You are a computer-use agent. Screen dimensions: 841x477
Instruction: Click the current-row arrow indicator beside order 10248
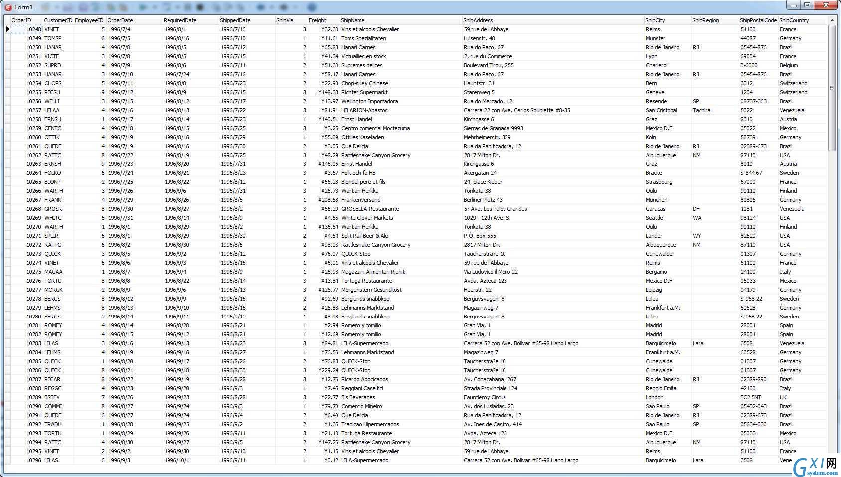[7, 29]
